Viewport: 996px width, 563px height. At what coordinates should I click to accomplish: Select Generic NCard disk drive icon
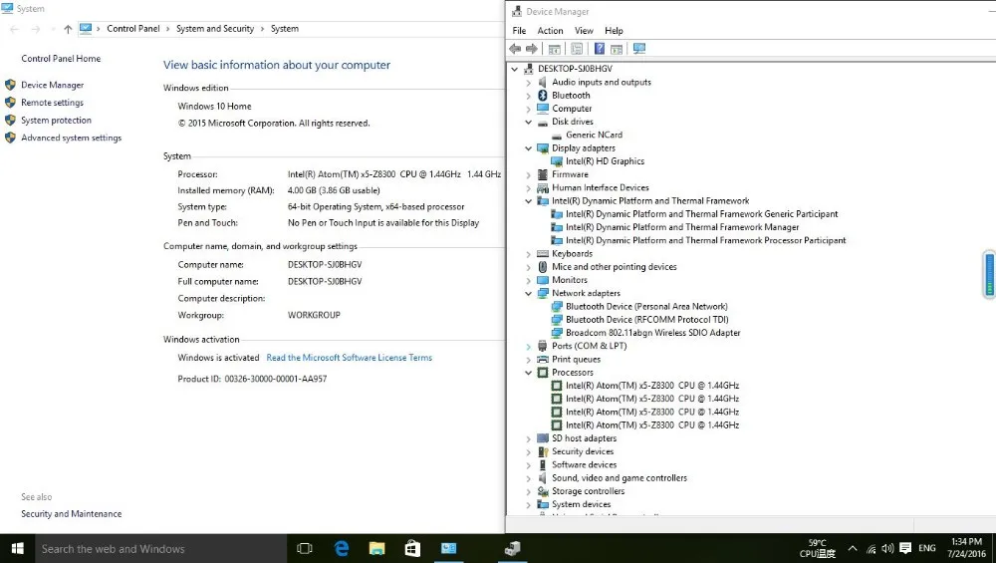tap(557, 136)
